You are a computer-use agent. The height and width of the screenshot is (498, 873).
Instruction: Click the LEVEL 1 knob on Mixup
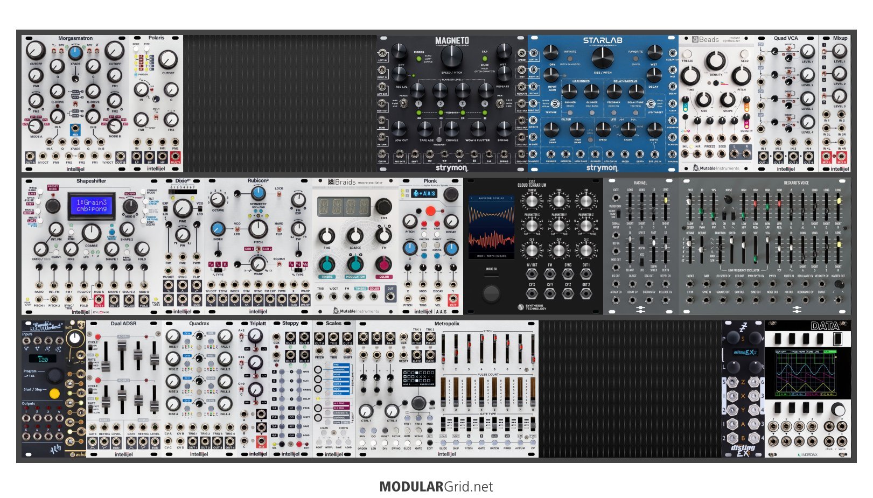[x=840, y=51]
